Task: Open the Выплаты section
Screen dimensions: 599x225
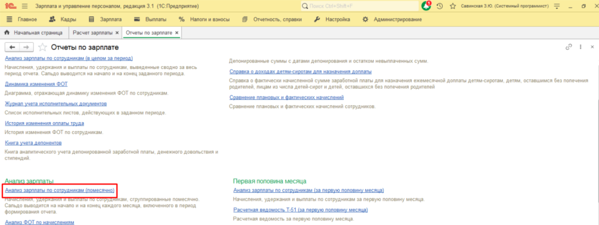Action: pos(150,19)
